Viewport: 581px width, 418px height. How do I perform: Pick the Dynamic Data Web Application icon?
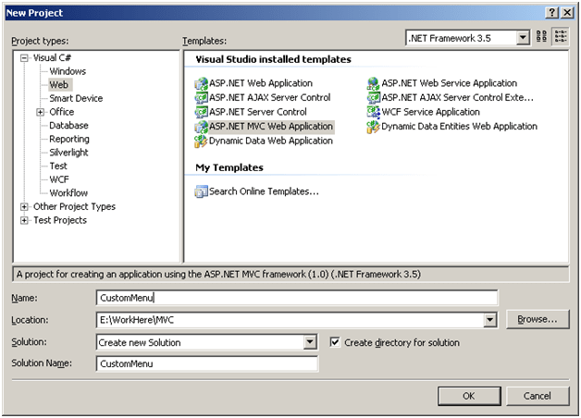[x=201, y=141]
